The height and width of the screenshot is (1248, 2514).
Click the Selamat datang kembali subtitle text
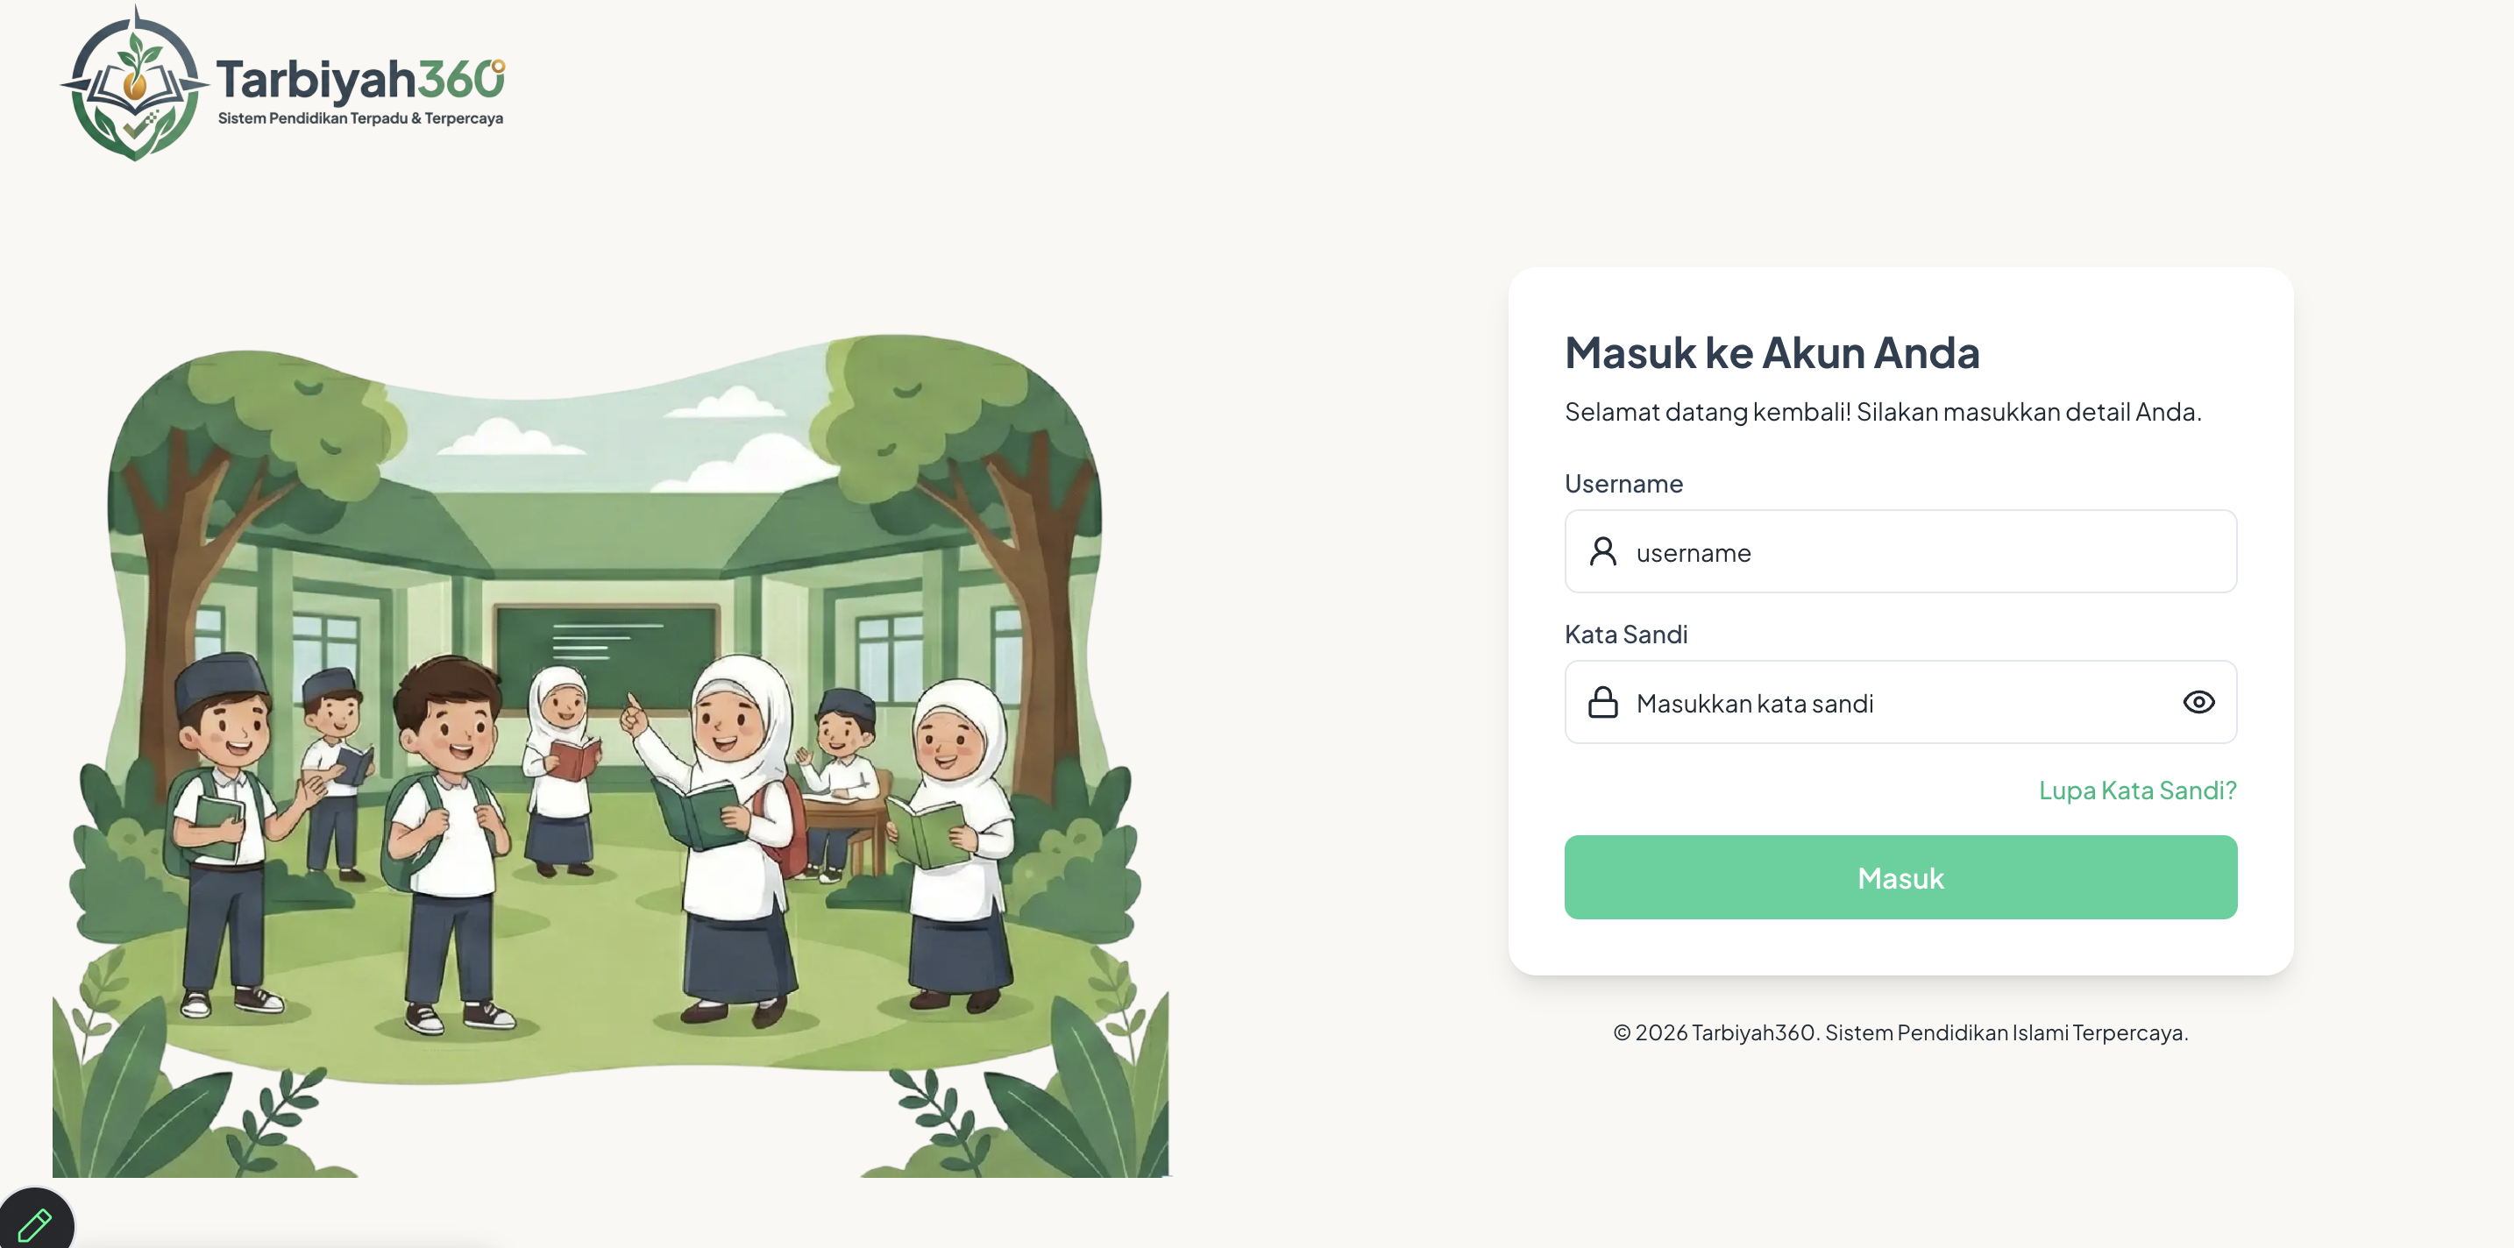click(x=1883, y=412)
